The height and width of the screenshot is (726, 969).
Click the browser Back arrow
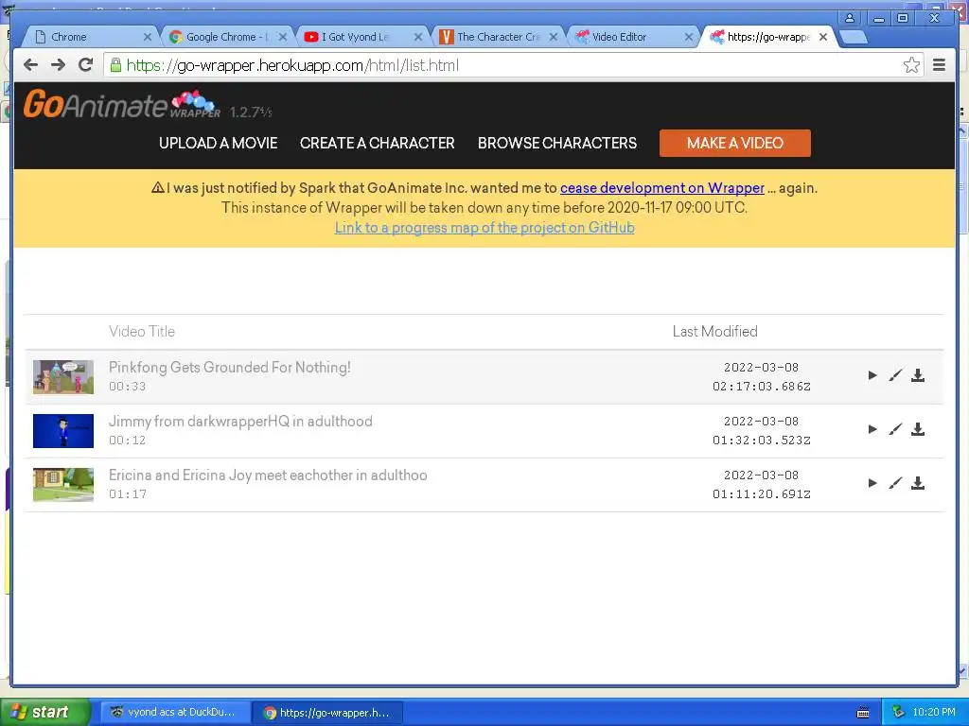(31, 65)
